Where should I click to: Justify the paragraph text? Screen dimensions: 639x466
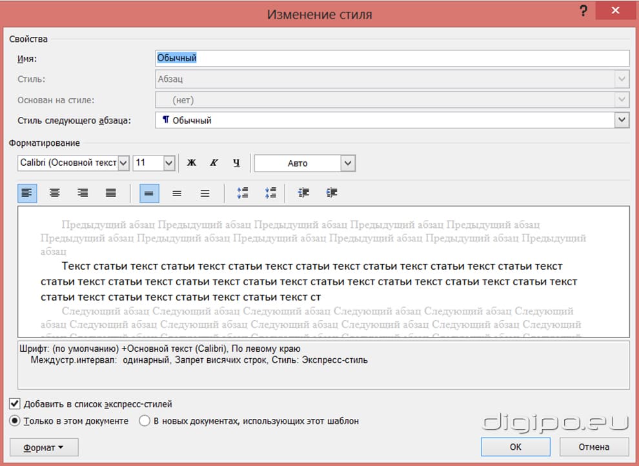pyautogui.click(x=111, y=193)
